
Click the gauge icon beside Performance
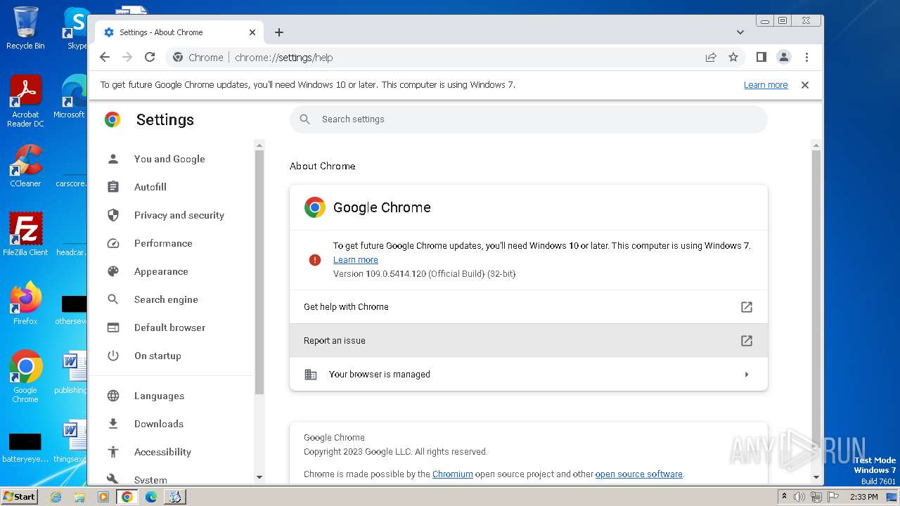tap(113, 243)
